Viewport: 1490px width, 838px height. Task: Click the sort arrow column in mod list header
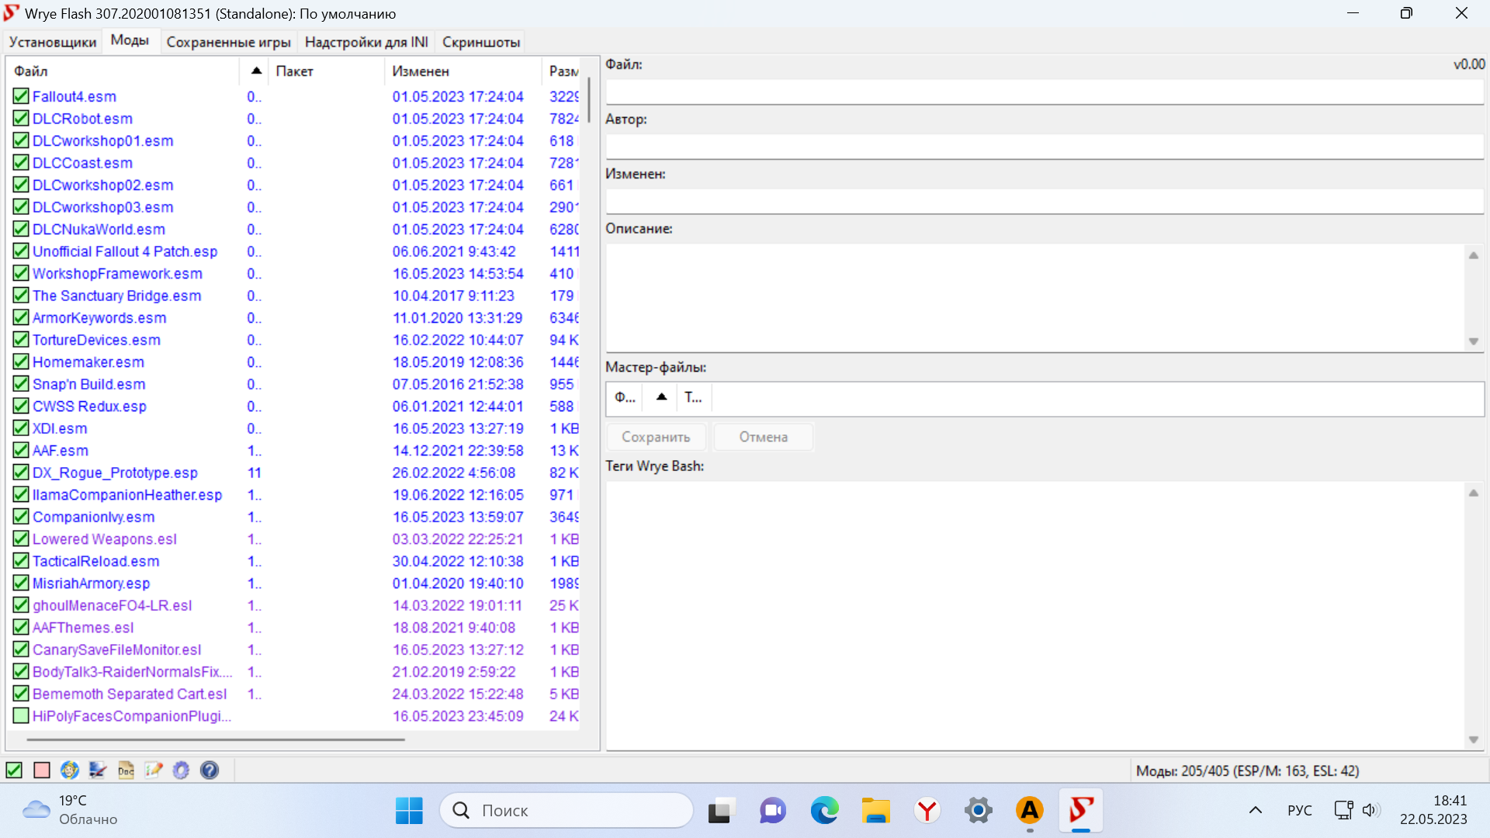coord(255,71)
